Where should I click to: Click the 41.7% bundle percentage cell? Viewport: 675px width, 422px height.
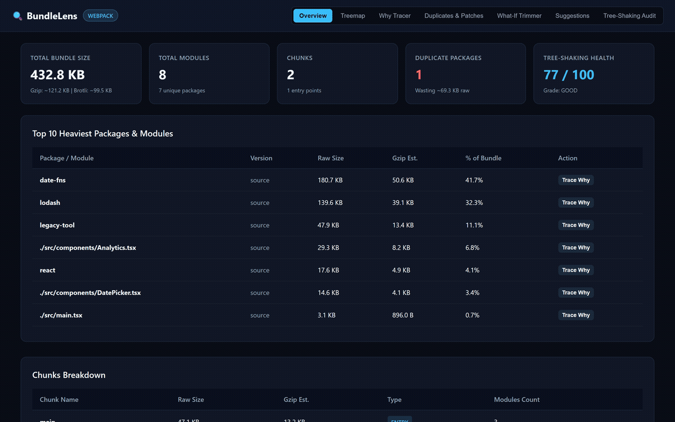tap(474, 180)
